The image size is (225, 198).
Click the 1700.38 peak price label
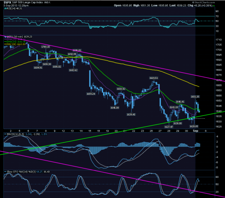45,47
